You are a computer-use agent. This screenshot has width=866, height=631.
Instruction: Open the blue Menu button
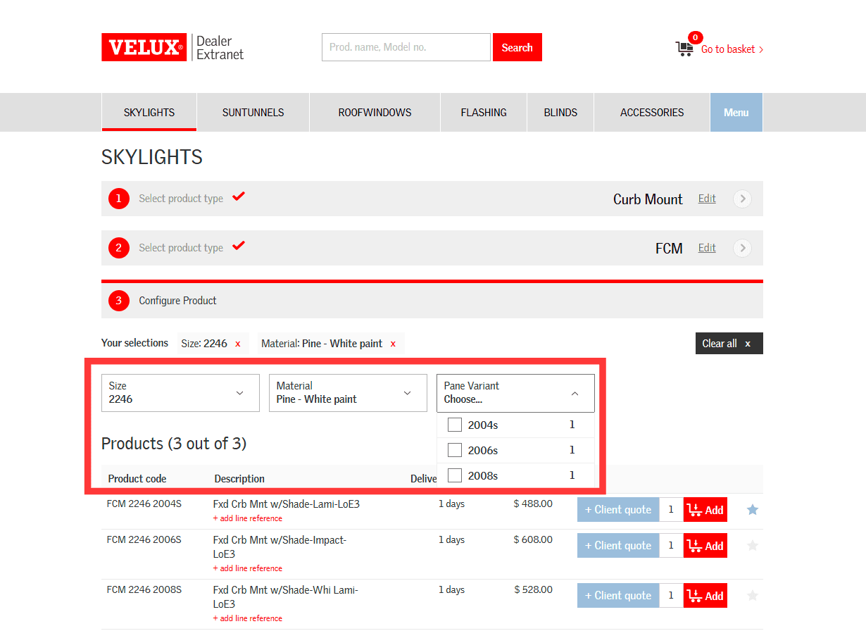click(x=736, y=112)
